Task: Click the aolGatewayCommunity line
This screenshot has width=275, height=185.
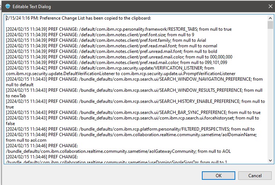Action: click(118, 151)
